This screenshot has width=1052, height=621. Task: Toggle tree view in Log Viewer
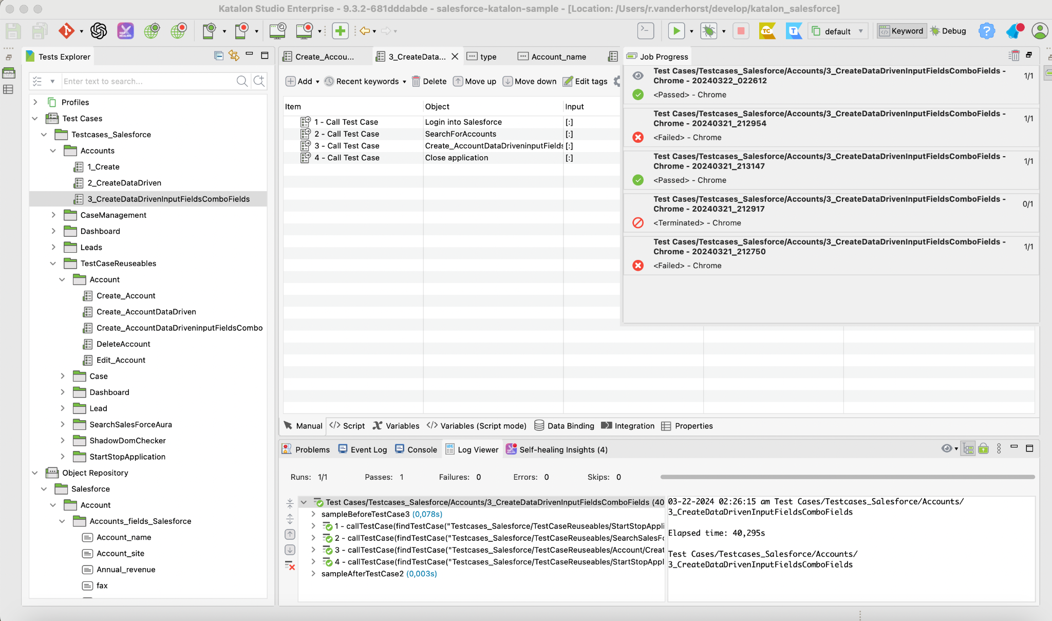click(x=968, y=449)
